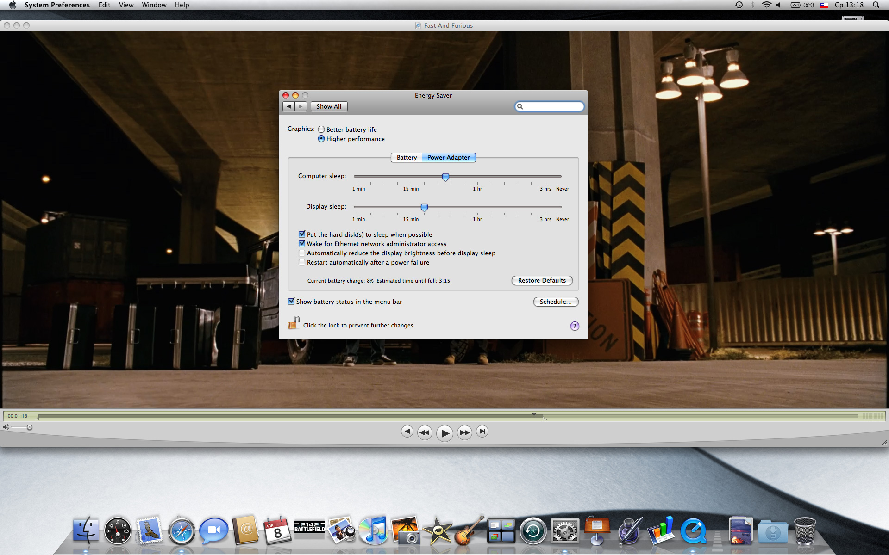Launch Numbers from the dock
The width and height of the screenshot is (889, 555).
(661, 530)
